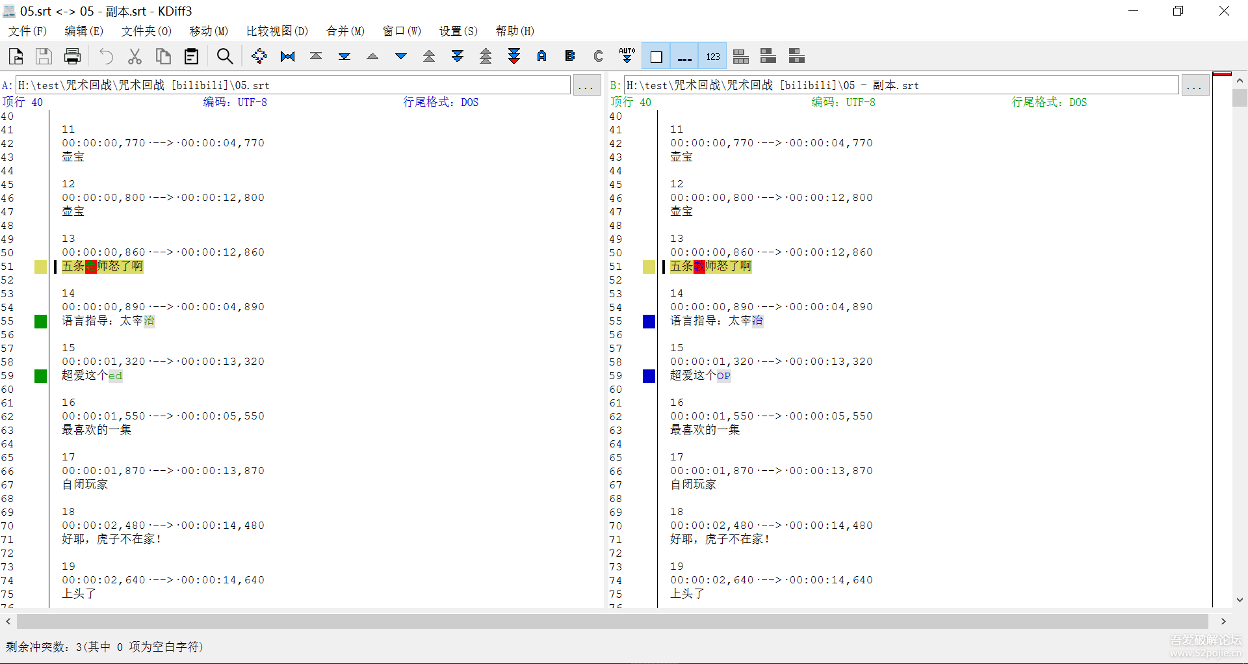1248x664 pixels.
Task: Toggle auto-advance to next conflict
Action: coord(627,57)
